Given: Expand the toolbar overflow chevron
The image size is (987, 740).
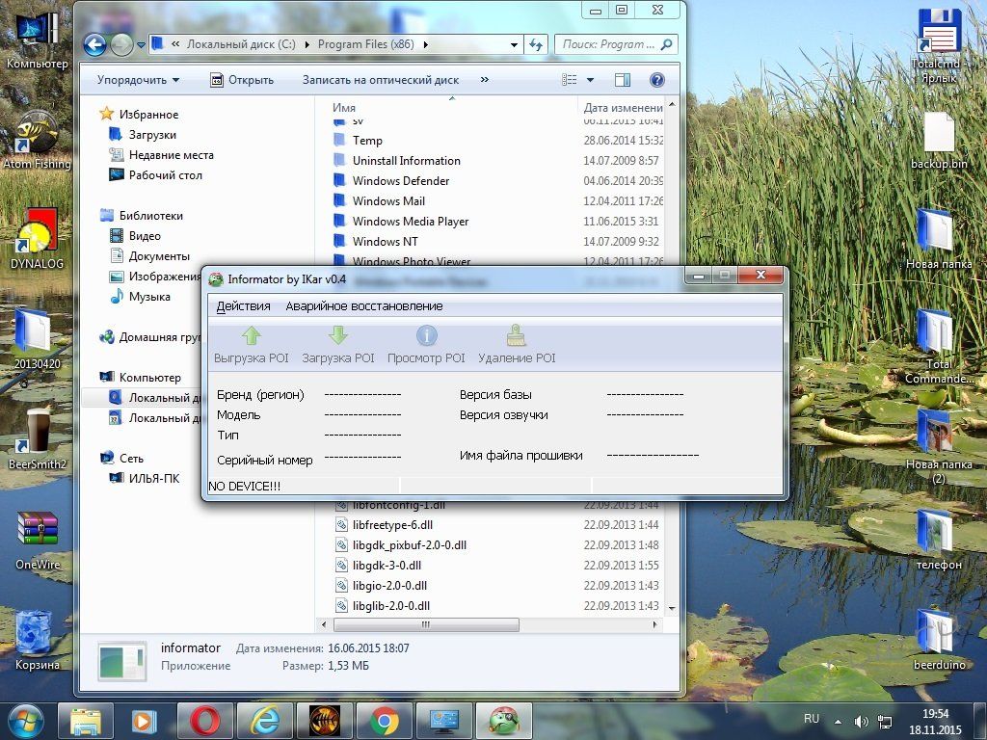Looking at the screenshot, I should tap(484, 80).
